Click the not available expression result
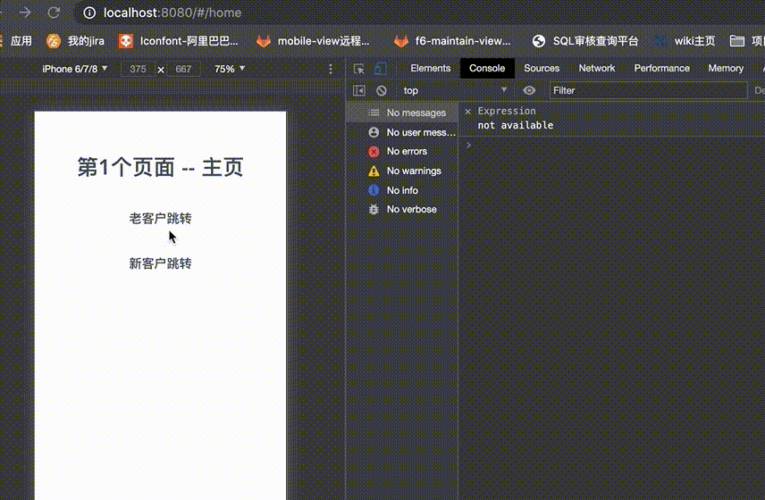The height and width of the screenshot is (500, 765). tap(515, 125)
